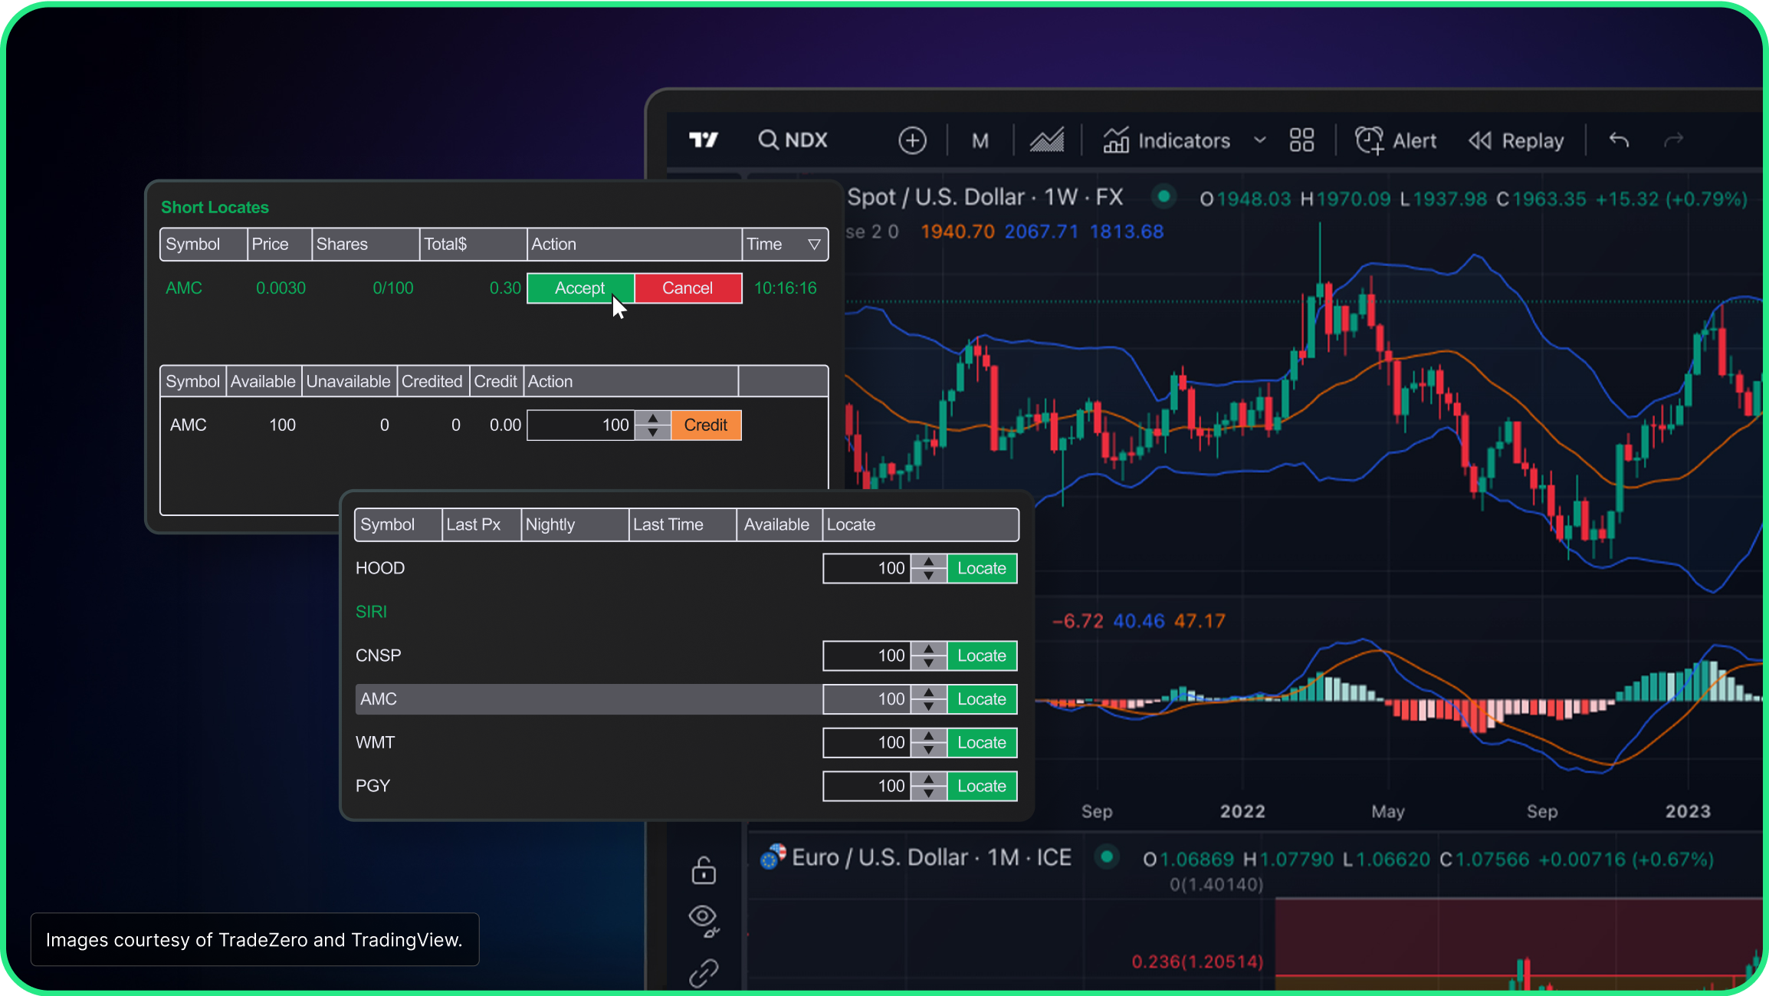Open the M timeframe selector
1769x996 pixels.
[x=980, y=140]
